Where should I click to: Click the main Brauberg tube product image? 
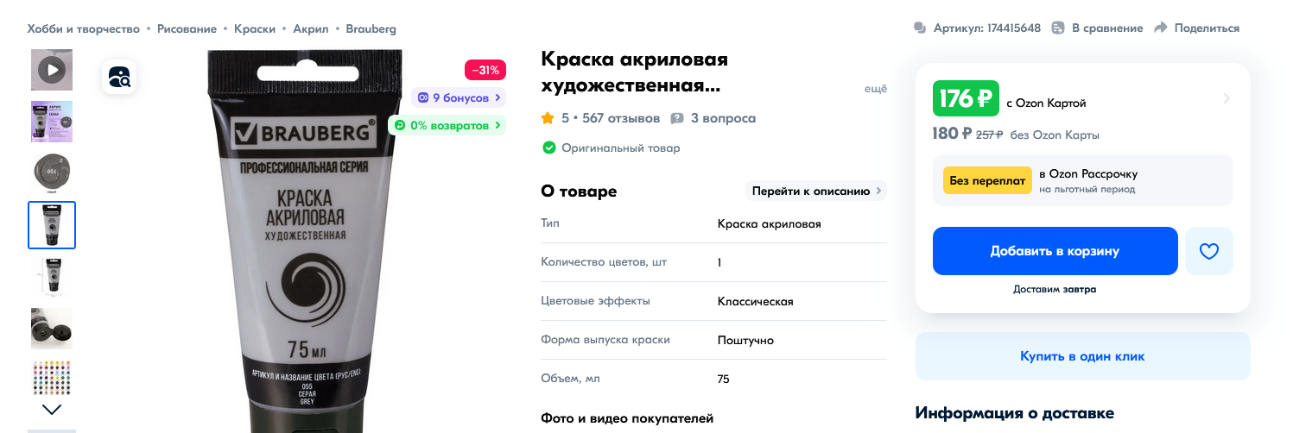click(x=305, y=241)
